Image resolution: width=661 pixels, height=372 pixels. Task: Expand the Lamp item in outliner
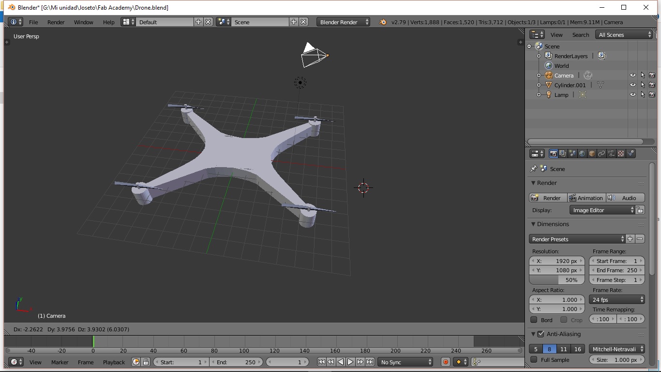[539, 95]
